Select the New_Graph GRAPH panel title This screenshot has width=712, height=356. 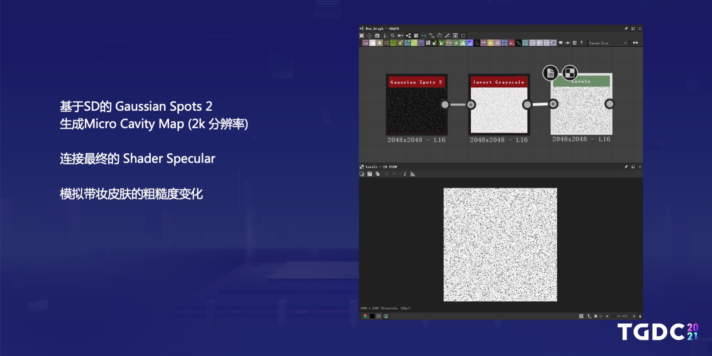pyautogui.click(x=382, y=28)
